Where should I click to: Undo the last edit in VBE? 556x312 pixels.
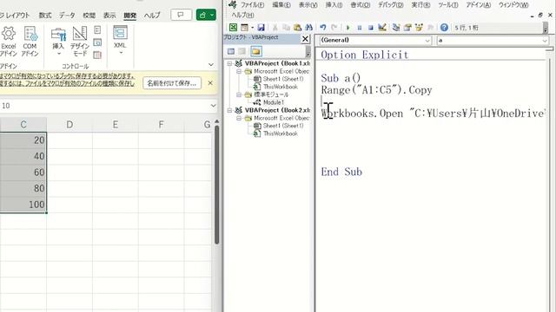(x=322, y=27)
